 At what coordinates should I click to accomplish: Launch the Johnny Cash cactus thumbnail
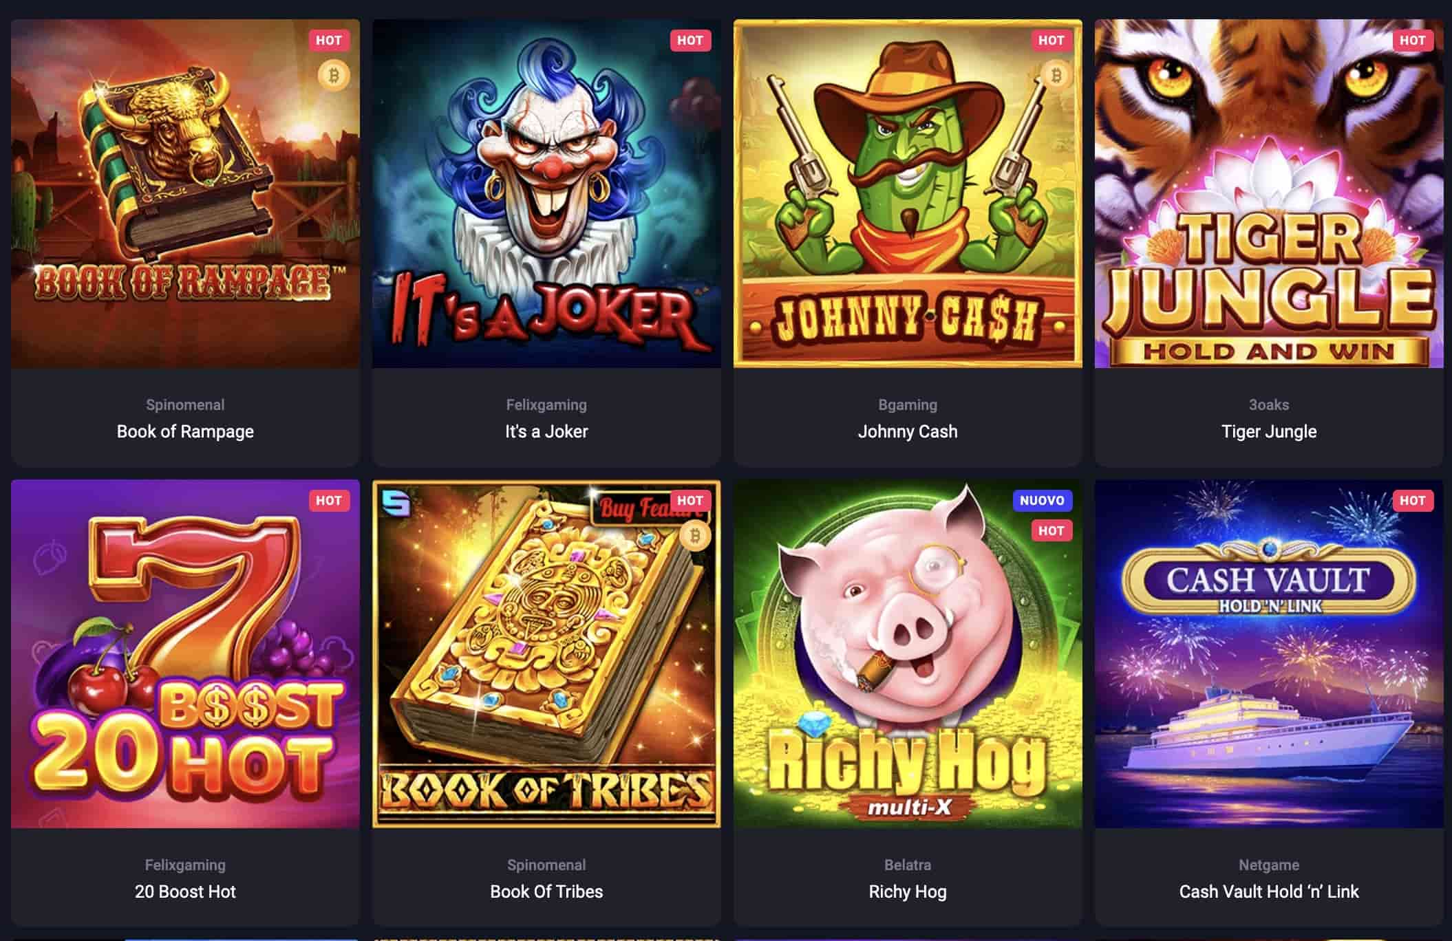pos(908,193)
